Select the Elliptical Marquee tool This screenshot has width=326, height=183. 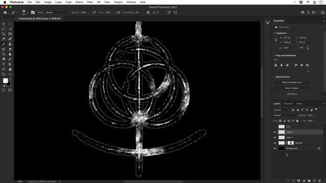pos(10,24)
